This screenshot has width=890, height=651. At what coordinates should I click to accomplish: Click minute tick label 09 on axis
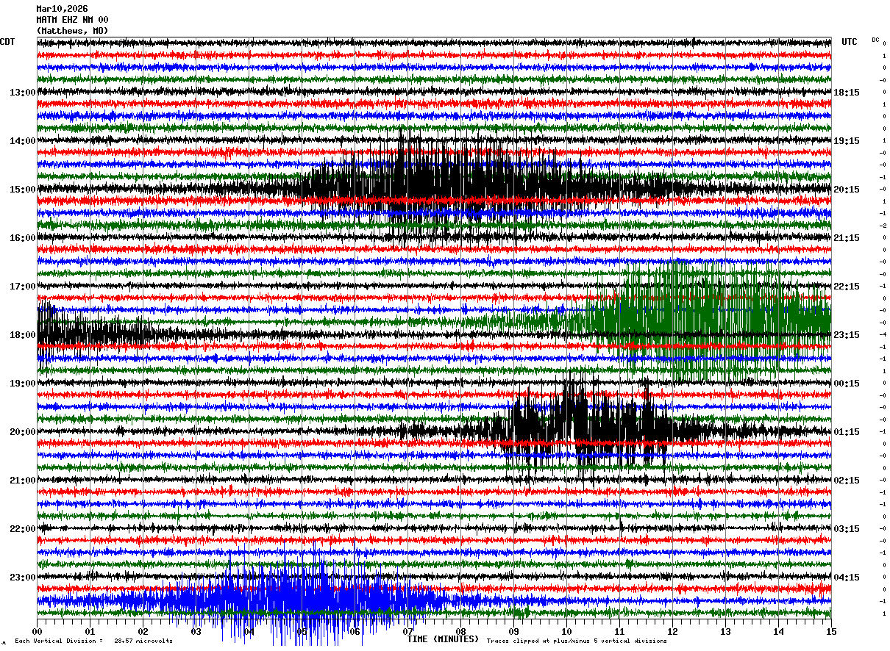pos(514,631)
